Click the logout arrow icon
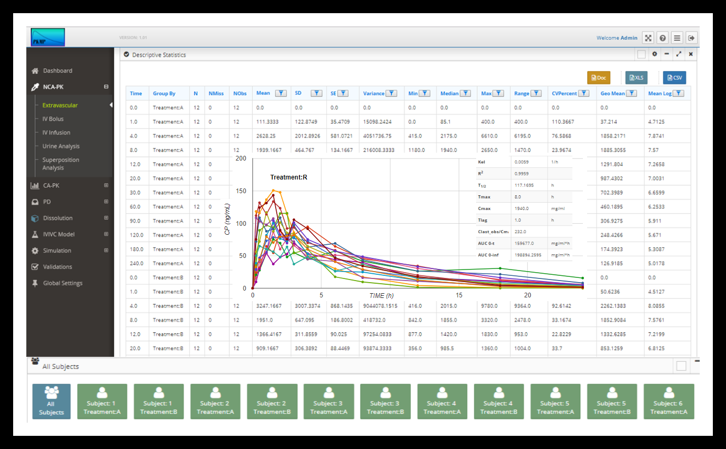The width and height of the screenshot is (726, 449). click(x=691, y=38)
